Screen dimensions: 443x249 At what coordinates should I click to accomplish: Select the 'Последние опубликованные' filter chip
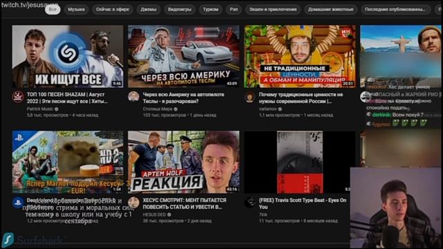point(395,9)
